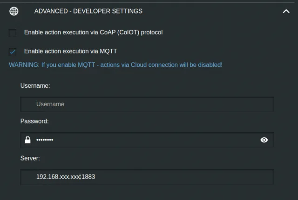Screen dimensions: 298x200
Task: Click the lock icon in the Password field
Action: point(27,140)
